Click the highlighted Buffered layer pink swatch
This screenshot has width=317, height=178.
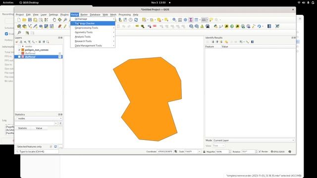pos(23,57)
